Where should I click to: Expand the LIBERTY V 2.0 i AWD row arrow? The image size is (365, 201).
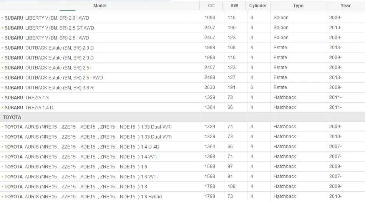point(2,18)
